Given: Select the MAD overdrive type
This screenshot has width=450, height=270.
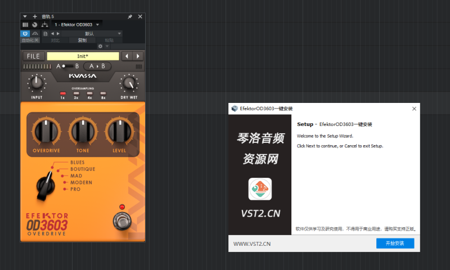Looking at the screenshot, I should pyautogui.click(x=76, y=175).
